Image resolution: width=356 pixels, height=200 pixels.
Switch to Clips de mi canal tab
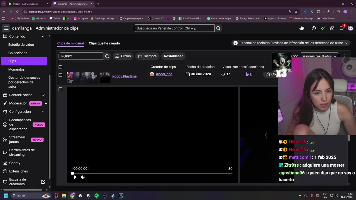click(x=70, y=43)
